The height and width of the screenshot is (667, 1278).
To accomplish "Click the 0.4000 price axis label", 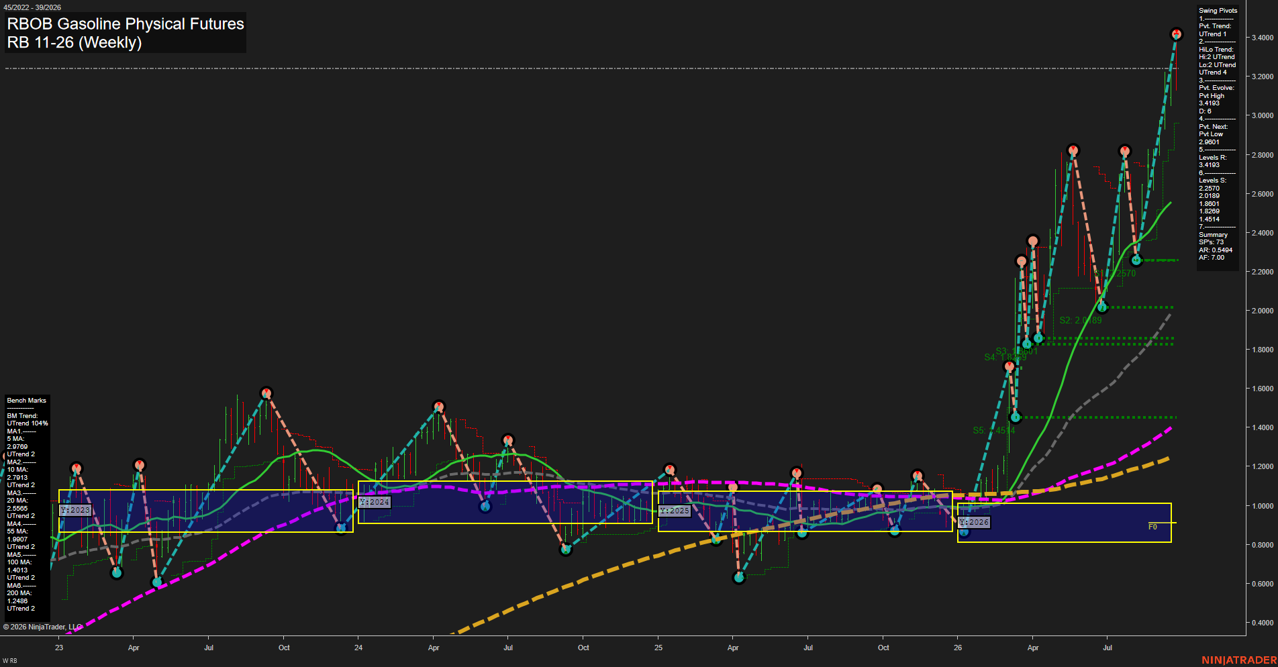I will 1262,623.
